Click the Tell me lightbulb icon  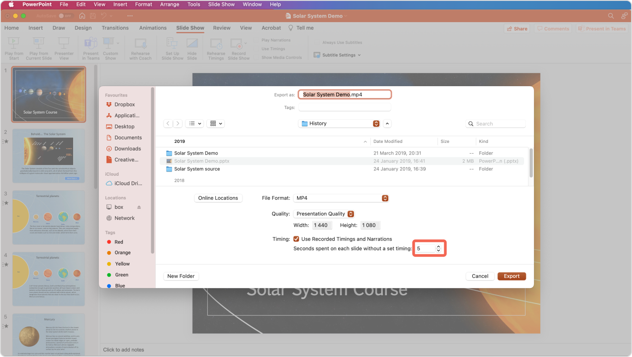point(291,28)
